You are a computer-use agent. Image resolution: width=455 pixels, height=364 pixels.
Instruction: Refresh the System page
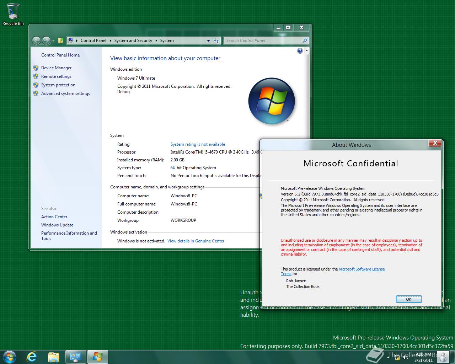click(216, 41)
